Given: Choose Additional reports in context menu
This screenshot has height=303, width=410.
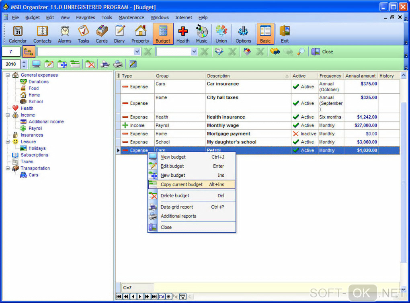Looking at the screenshot, I should pyautogui.click(x=192, y=216).
